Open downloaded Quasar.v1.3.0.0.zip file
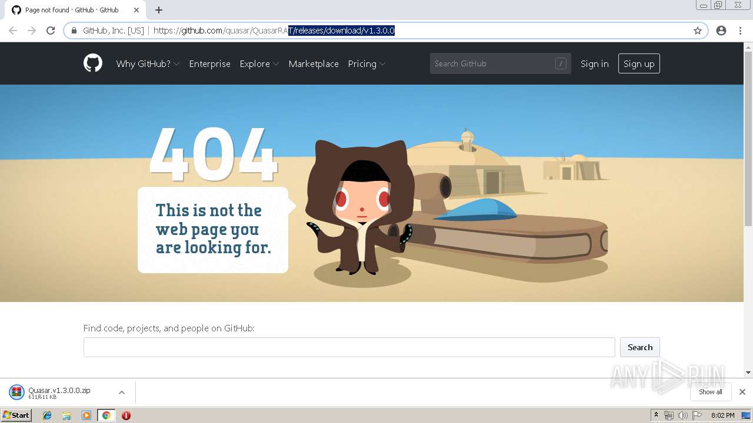753x423 pixels. [59, 392]
